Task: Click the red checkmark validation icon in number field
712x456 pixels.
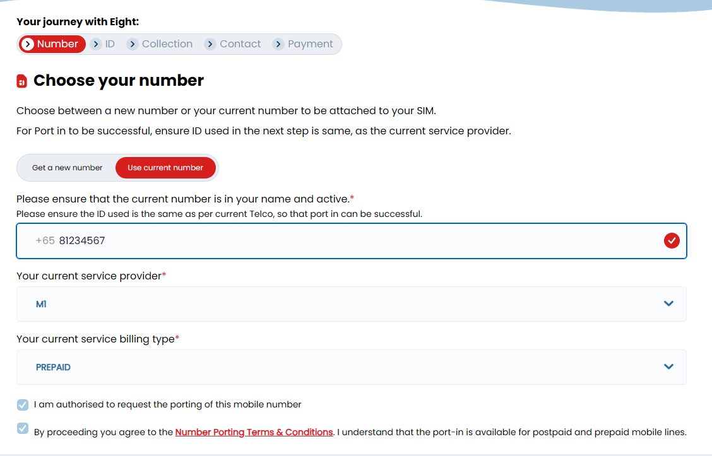Action: coord(672,240)
